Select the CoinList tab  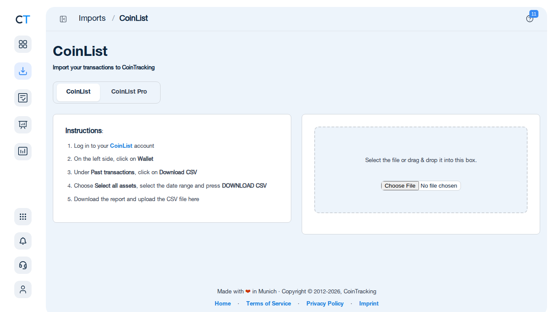(x=78, y=92)
